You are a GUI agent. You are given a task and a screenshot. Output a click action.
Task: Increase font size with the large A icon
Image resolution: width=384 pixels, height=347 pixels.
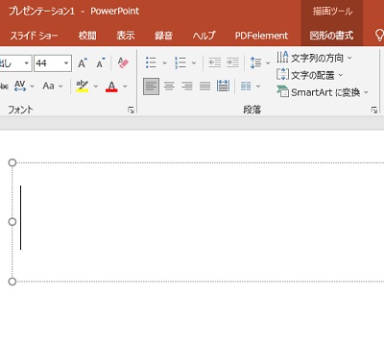click(83, 63)
